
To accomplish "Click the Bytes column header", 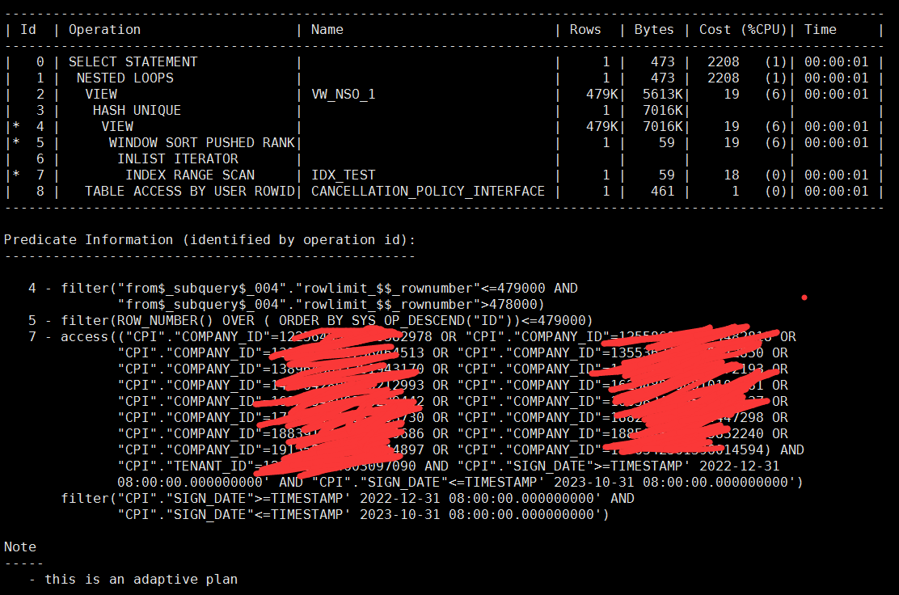I will [654, 30].
